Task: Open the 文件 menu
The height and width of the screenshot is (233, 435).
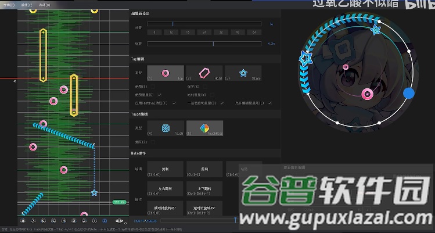Action: tap(7, 3)
